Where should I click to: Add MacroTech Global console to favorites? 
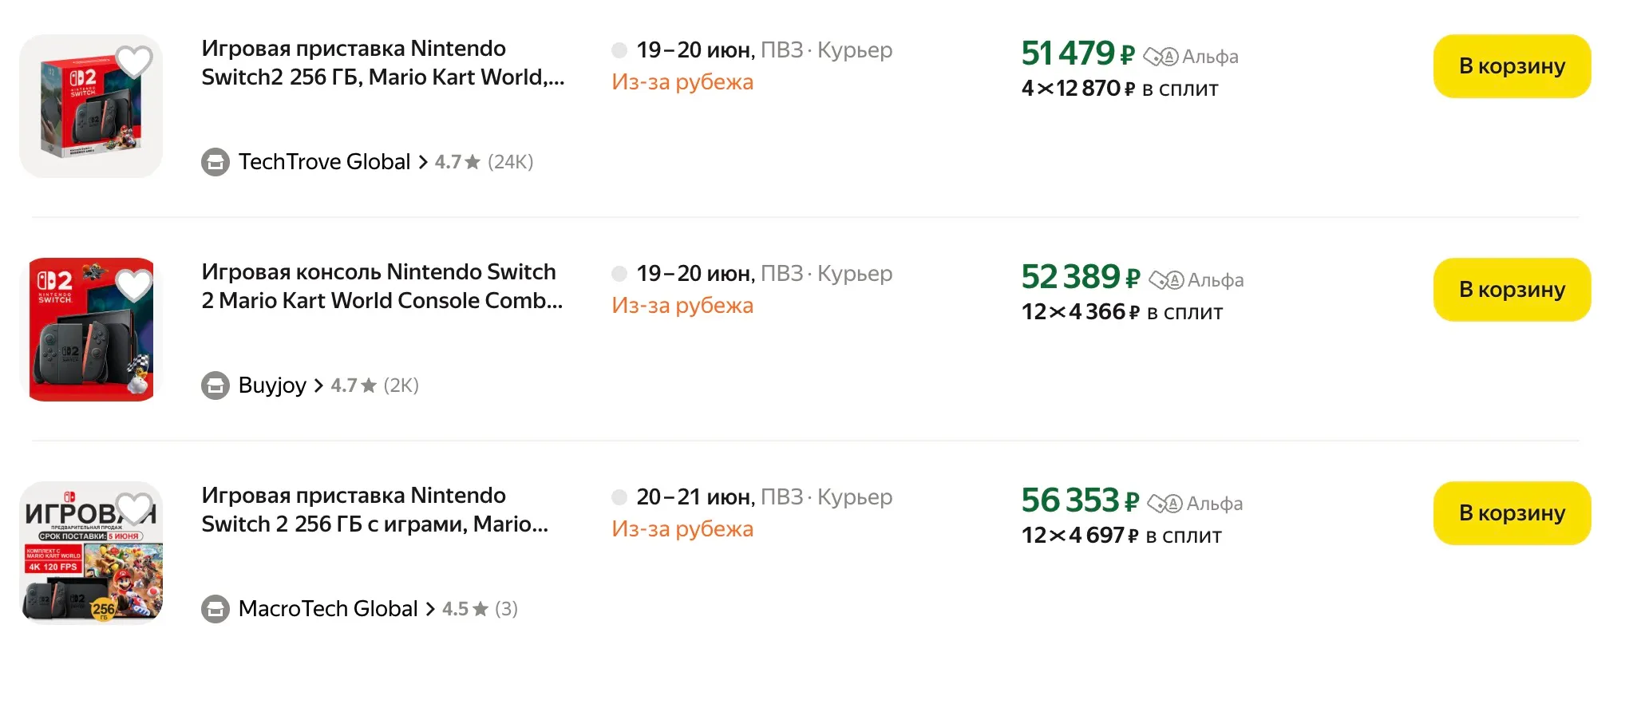tap(135, 507)
